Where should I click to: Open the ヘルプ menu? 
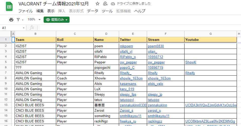click(x=140, y=11)
